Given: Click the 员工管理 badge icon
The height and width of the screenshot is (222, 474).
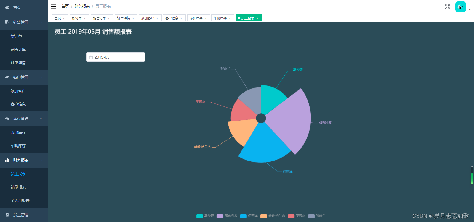Looking at the screenshot, I should [x=7, y=215].
